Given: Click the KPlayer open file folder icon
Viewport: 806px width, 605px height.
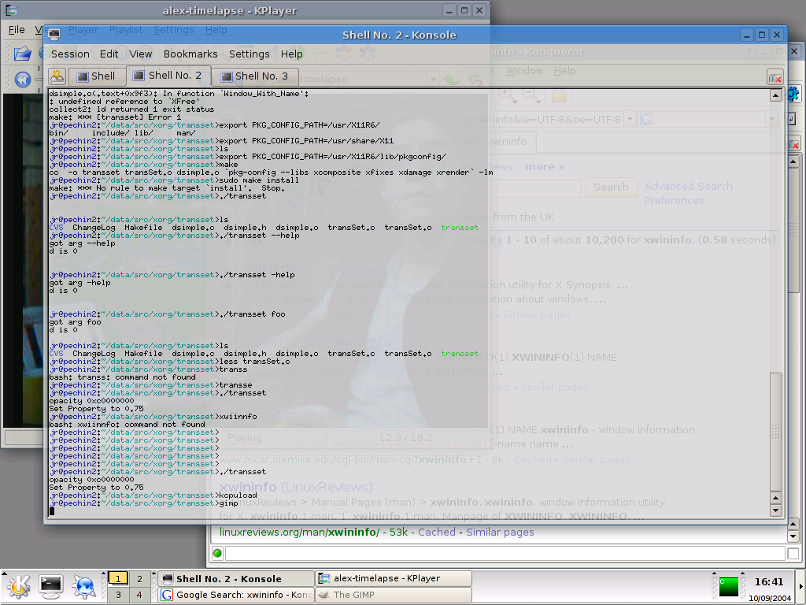Looking at the screenshot, I should tap(22, 53).
